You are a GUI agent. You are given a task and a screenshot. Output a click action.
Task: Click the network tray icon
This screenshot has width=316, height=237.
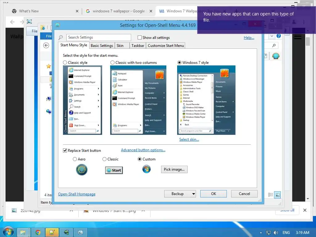point(268,233)
